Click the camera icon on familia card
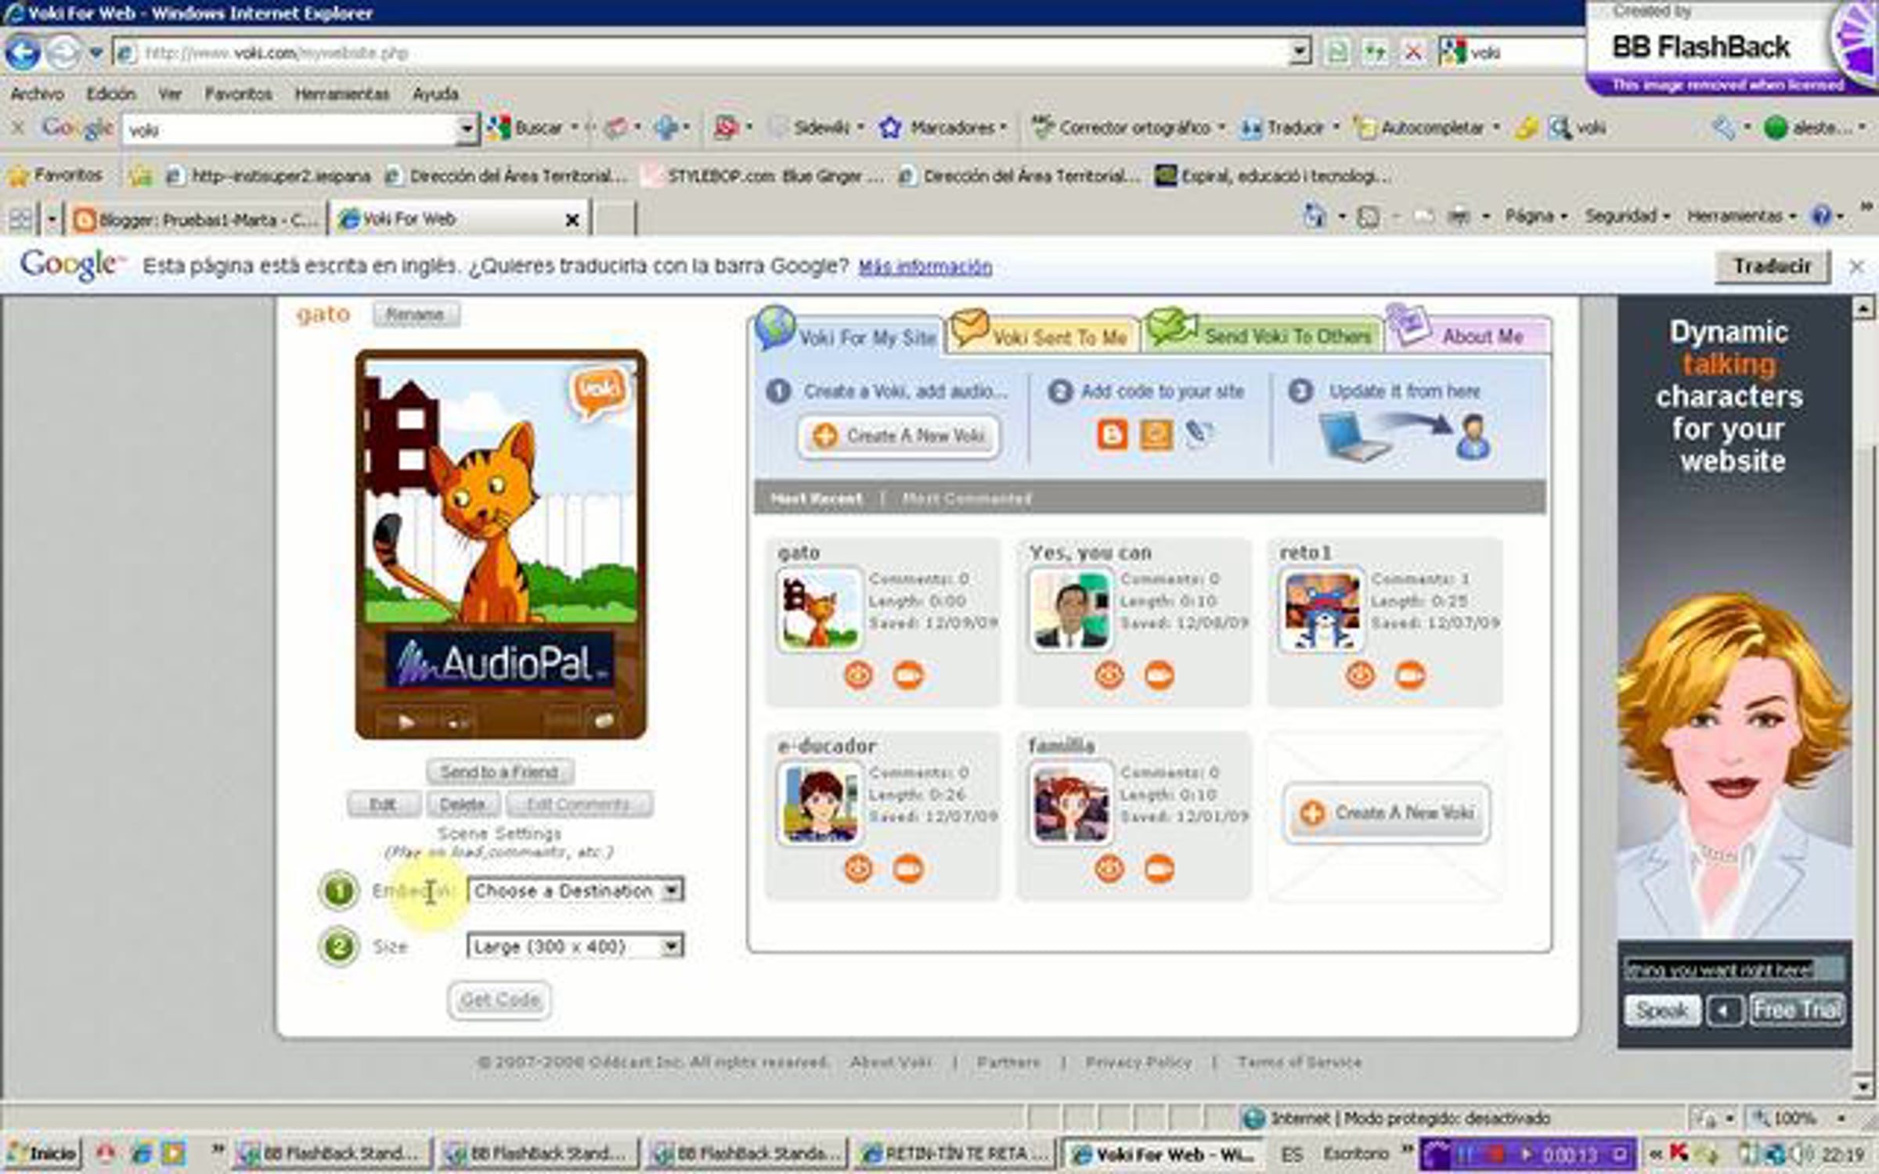Screen dimensions: 1879x1174 click(1159, 869)
